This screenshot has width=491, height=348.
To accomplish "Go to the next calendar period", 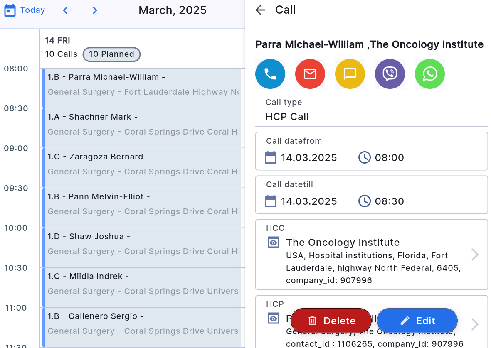I will point(95,10).
